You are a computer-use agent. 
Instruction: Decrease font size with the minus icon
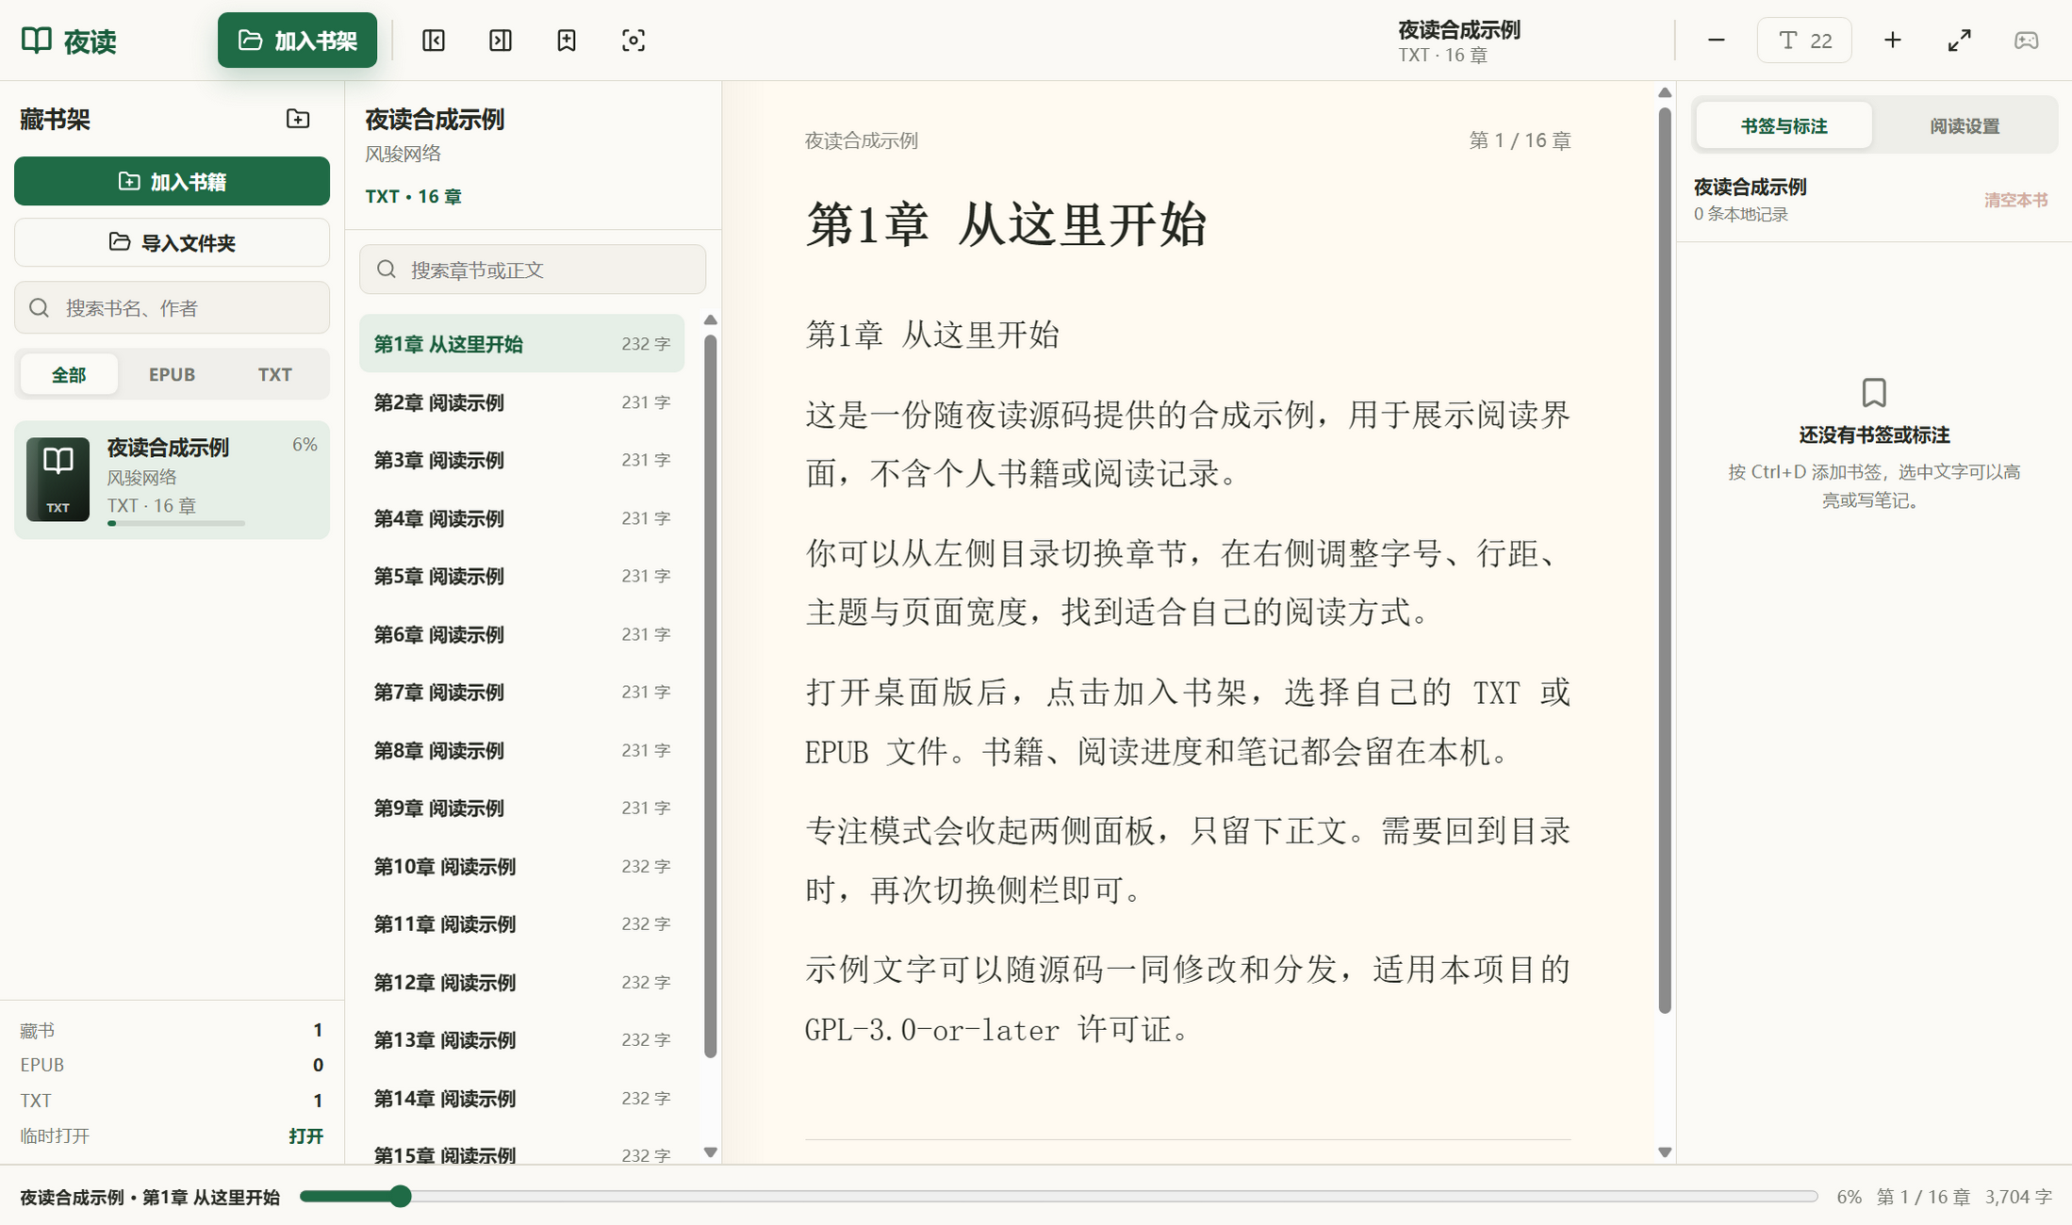click(x=1717, y=41)
